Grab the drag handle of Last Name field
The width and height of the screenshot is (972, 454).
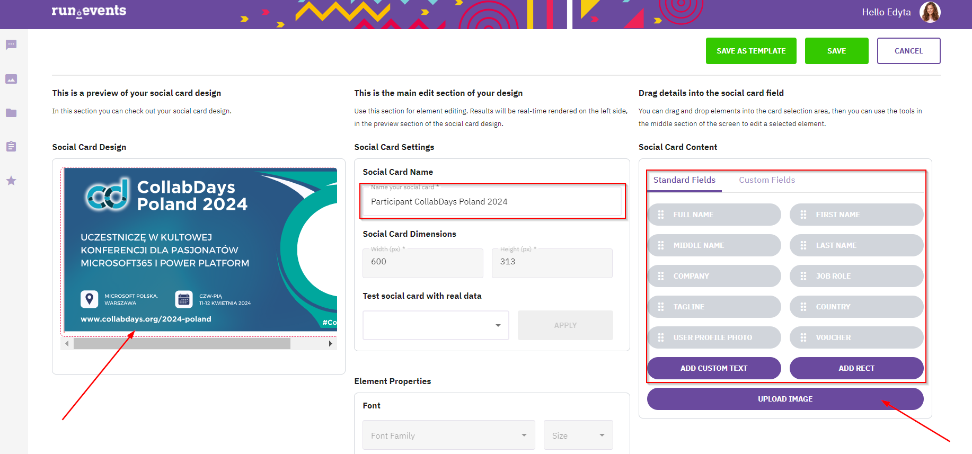(803, 245)
